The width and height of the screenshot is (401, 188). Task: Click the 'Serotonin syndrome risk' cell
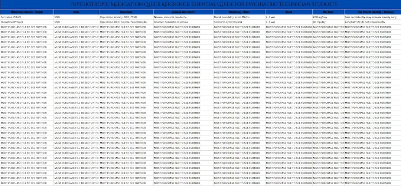[x=239, y=22]
